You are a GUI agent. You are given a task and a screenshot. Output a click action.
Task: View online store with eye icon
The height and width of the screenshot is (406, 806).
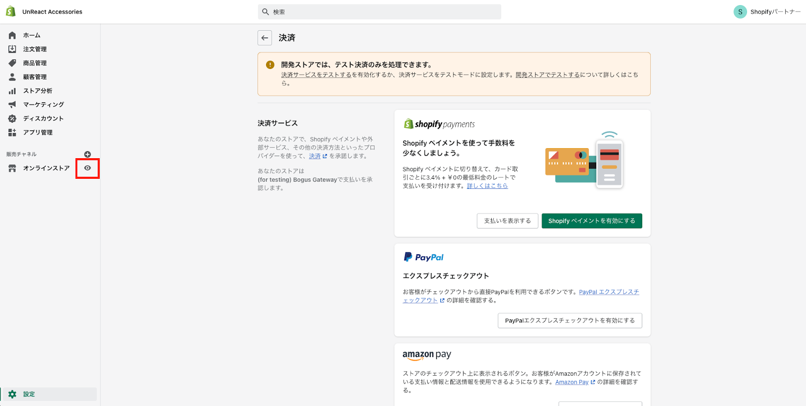coord(88,168)
